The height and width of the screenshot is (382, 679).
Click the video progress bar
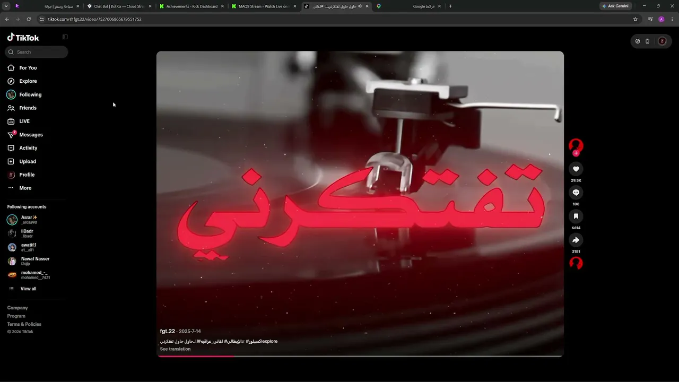point(360,356)
